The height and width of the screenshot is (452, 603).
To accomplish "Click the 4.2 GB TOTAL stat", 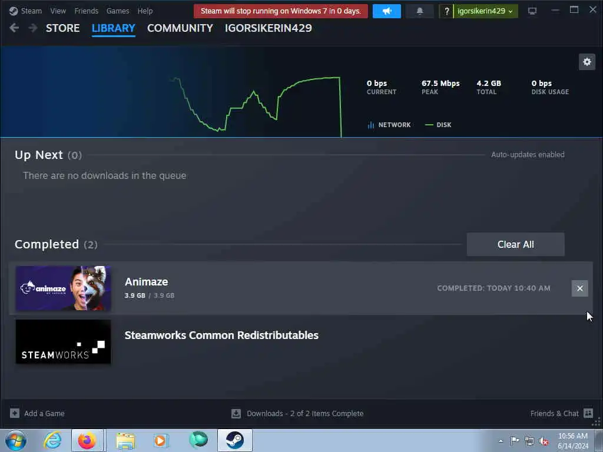I will tap(489, 87).
